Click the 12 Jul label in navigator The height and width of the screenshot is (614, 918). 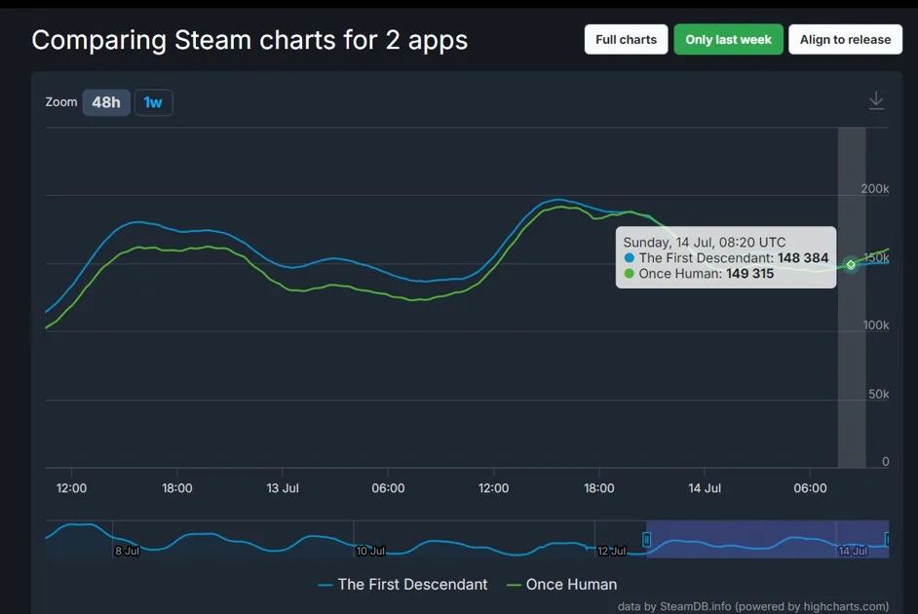[612, 551]
